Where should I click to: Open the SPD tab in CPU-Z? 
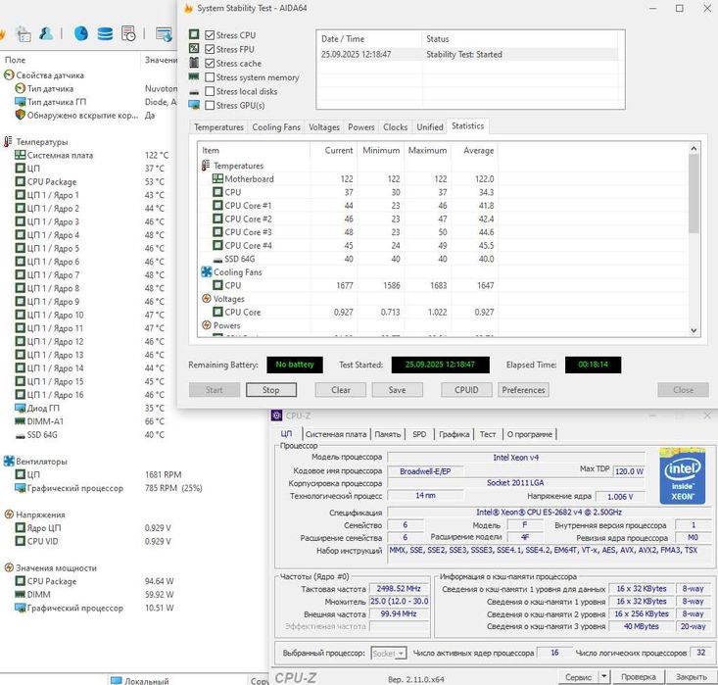[x=419, y=434]
